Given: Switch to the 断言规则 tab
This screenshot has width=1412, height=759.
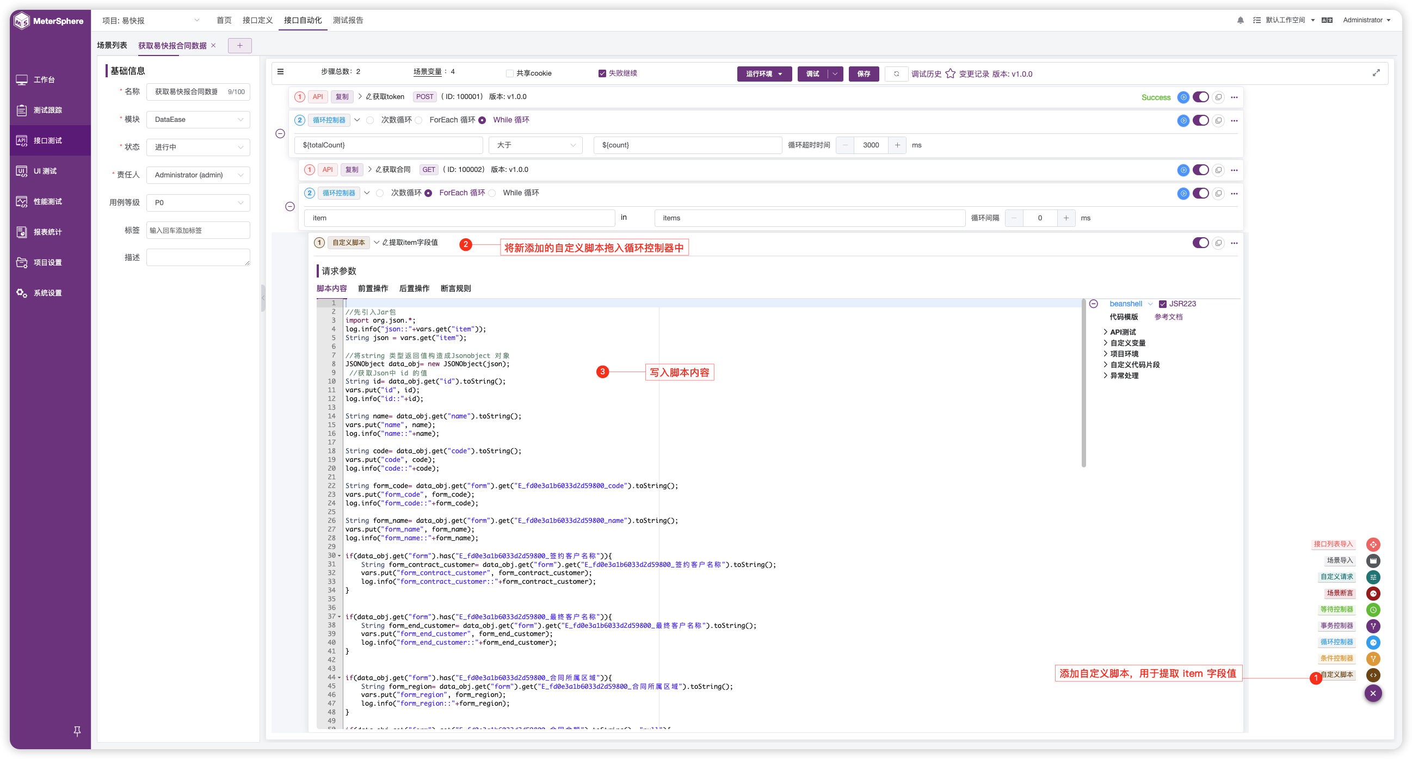Looking at the screenshot, I should (x=455, y=288).
